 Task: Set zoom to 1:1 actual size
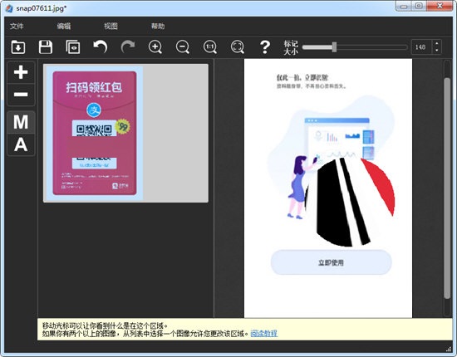[x=210, y=46]
